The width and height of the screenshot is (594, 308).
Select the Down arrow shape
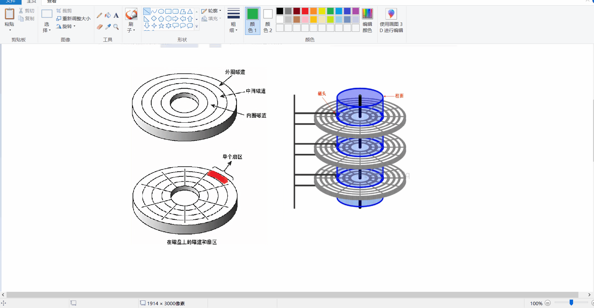click(x=147, y=26)
